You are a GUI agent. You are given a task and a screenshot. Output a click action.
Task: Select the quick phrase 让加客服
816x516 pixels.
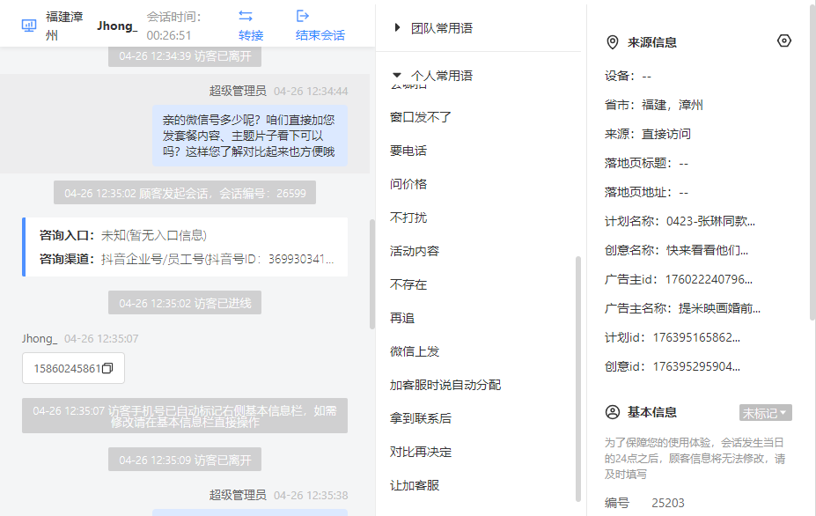(x=415, y=485)
